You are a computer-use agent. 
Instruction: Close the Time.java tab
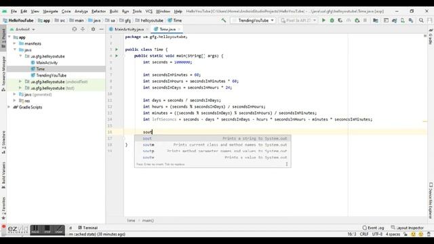tap(179, 29)
